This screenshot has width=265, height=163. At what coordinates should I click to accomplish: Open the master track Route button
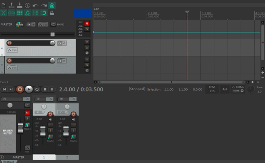[20, 24]
